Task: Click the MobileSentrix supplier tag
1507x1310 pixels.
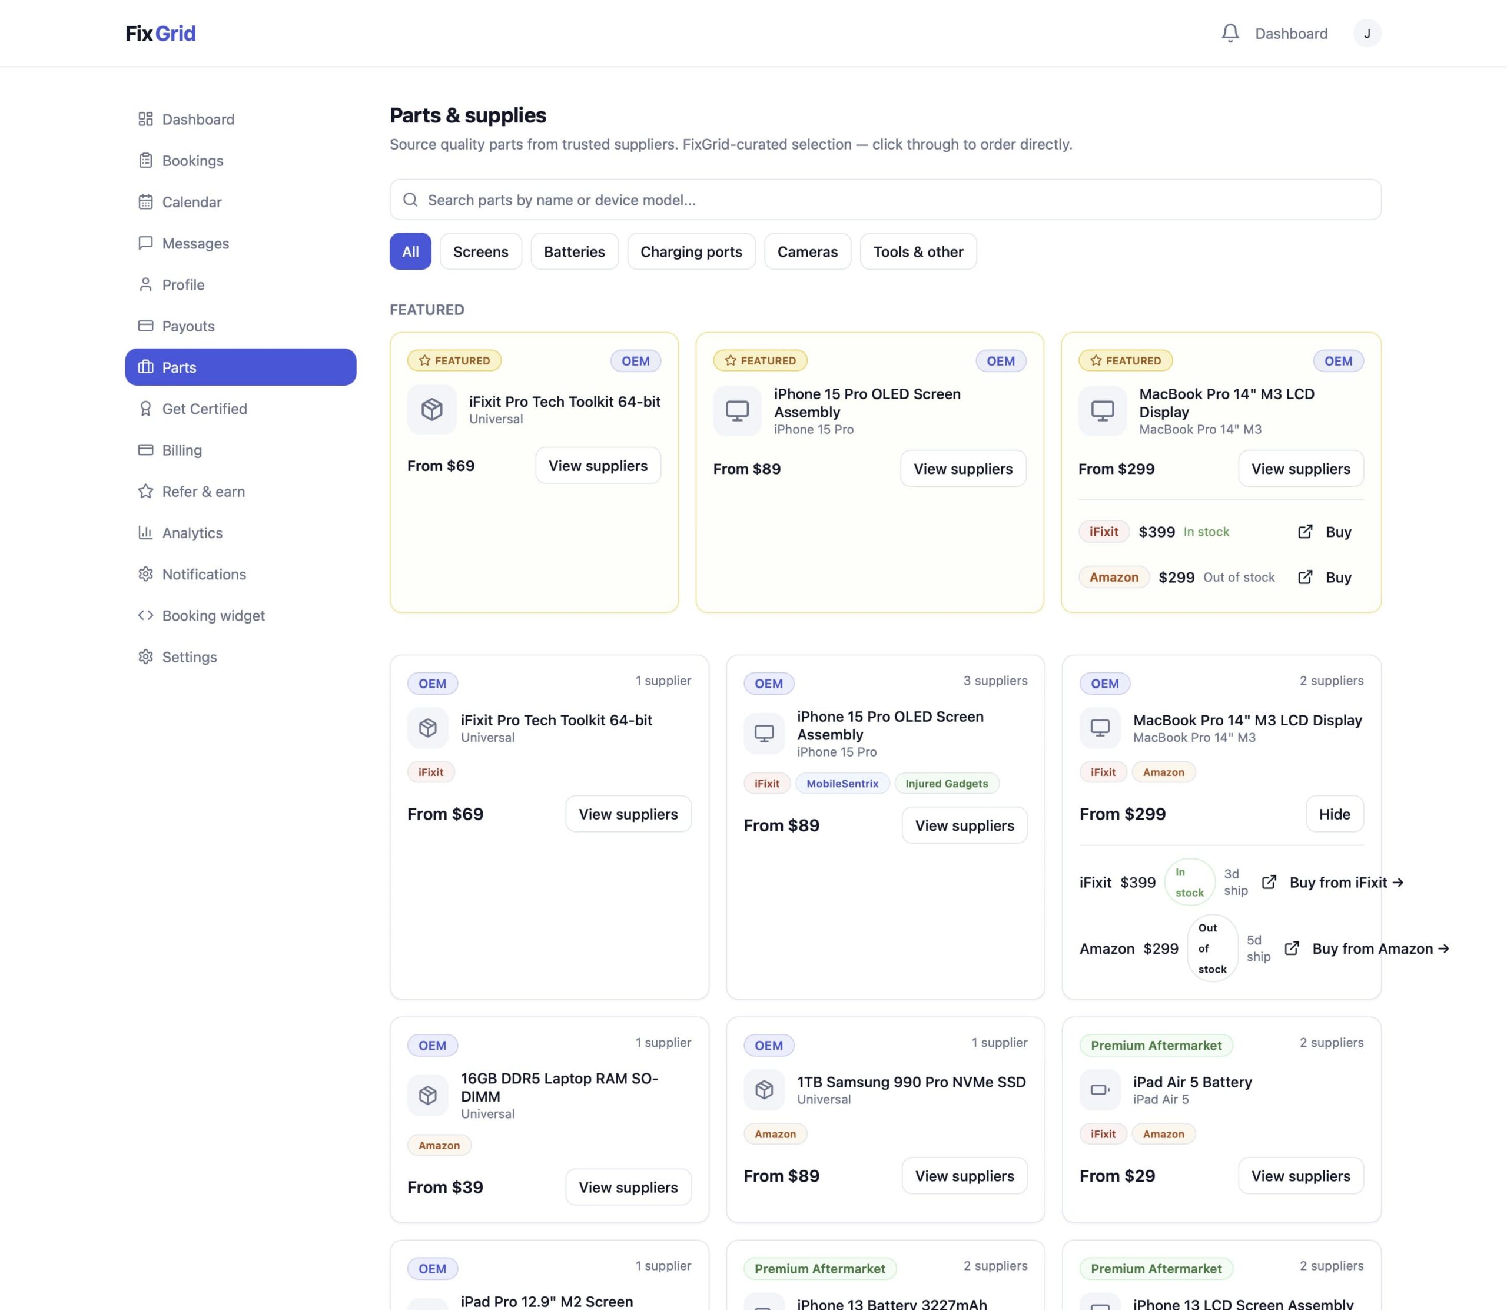Action: click(842, 783)
